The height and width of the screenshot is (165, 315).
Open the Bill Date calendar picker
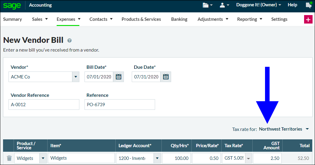pyautogui.click(x=118, y=77)
